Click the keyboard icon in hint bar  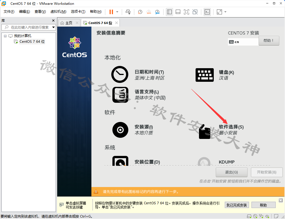click(x=62, y=205)
